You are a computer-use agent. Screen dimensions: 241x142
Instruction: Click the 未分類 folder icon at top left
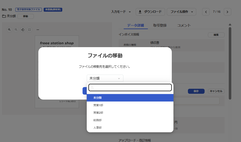(x=4, y=16)
